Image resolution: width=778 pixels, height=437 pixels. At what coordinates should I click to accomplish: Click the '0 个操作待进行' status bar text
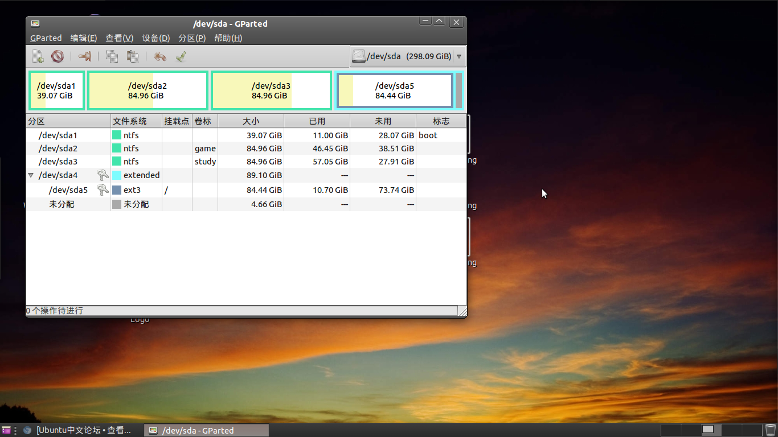click(55, 311)
